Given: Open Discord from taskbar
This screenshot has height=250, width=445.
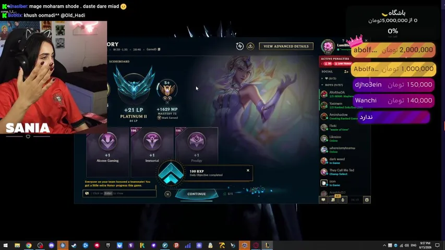Looking at the screenshot, I should point(51,245).
